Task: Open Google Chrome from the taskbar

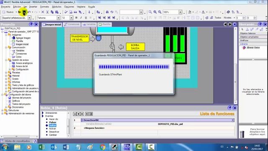Action: [103, 147]
